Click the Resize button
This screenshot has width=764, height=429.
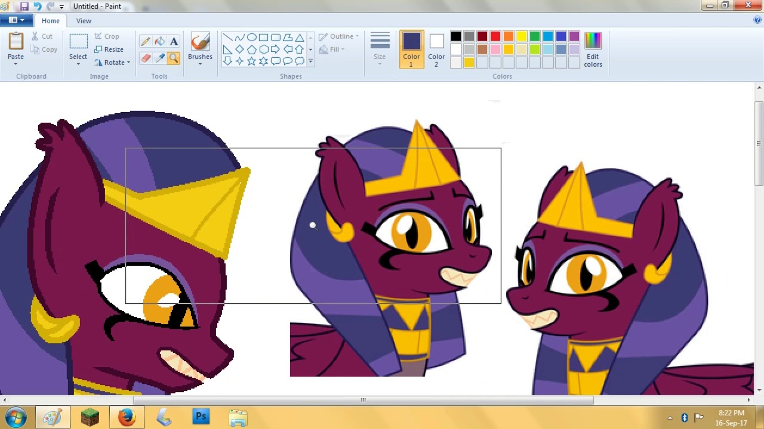pyautogui.click(x=109, y=49)
